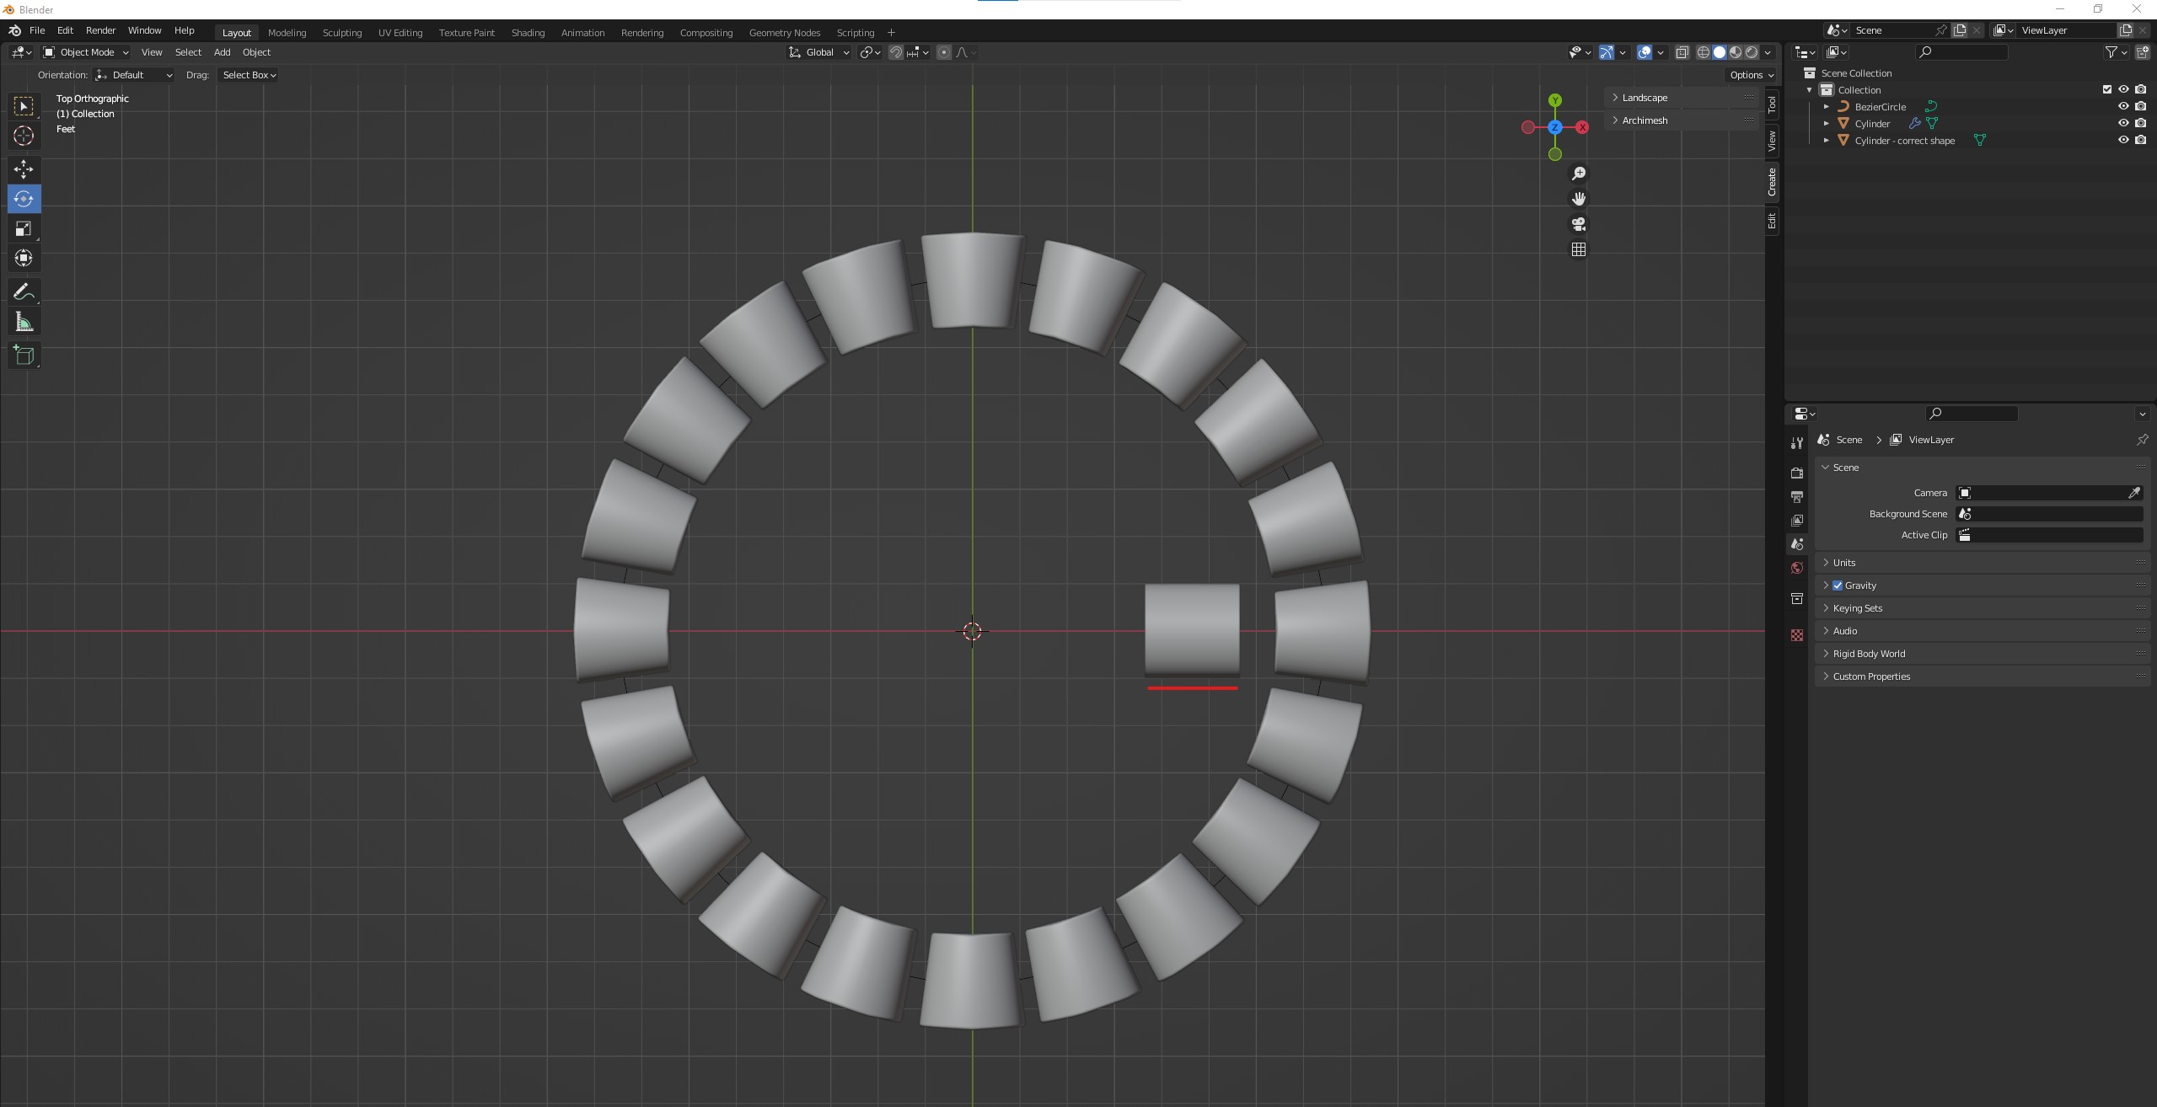
Task: Select the Measure tool in the toolbar
Action: 24,321
